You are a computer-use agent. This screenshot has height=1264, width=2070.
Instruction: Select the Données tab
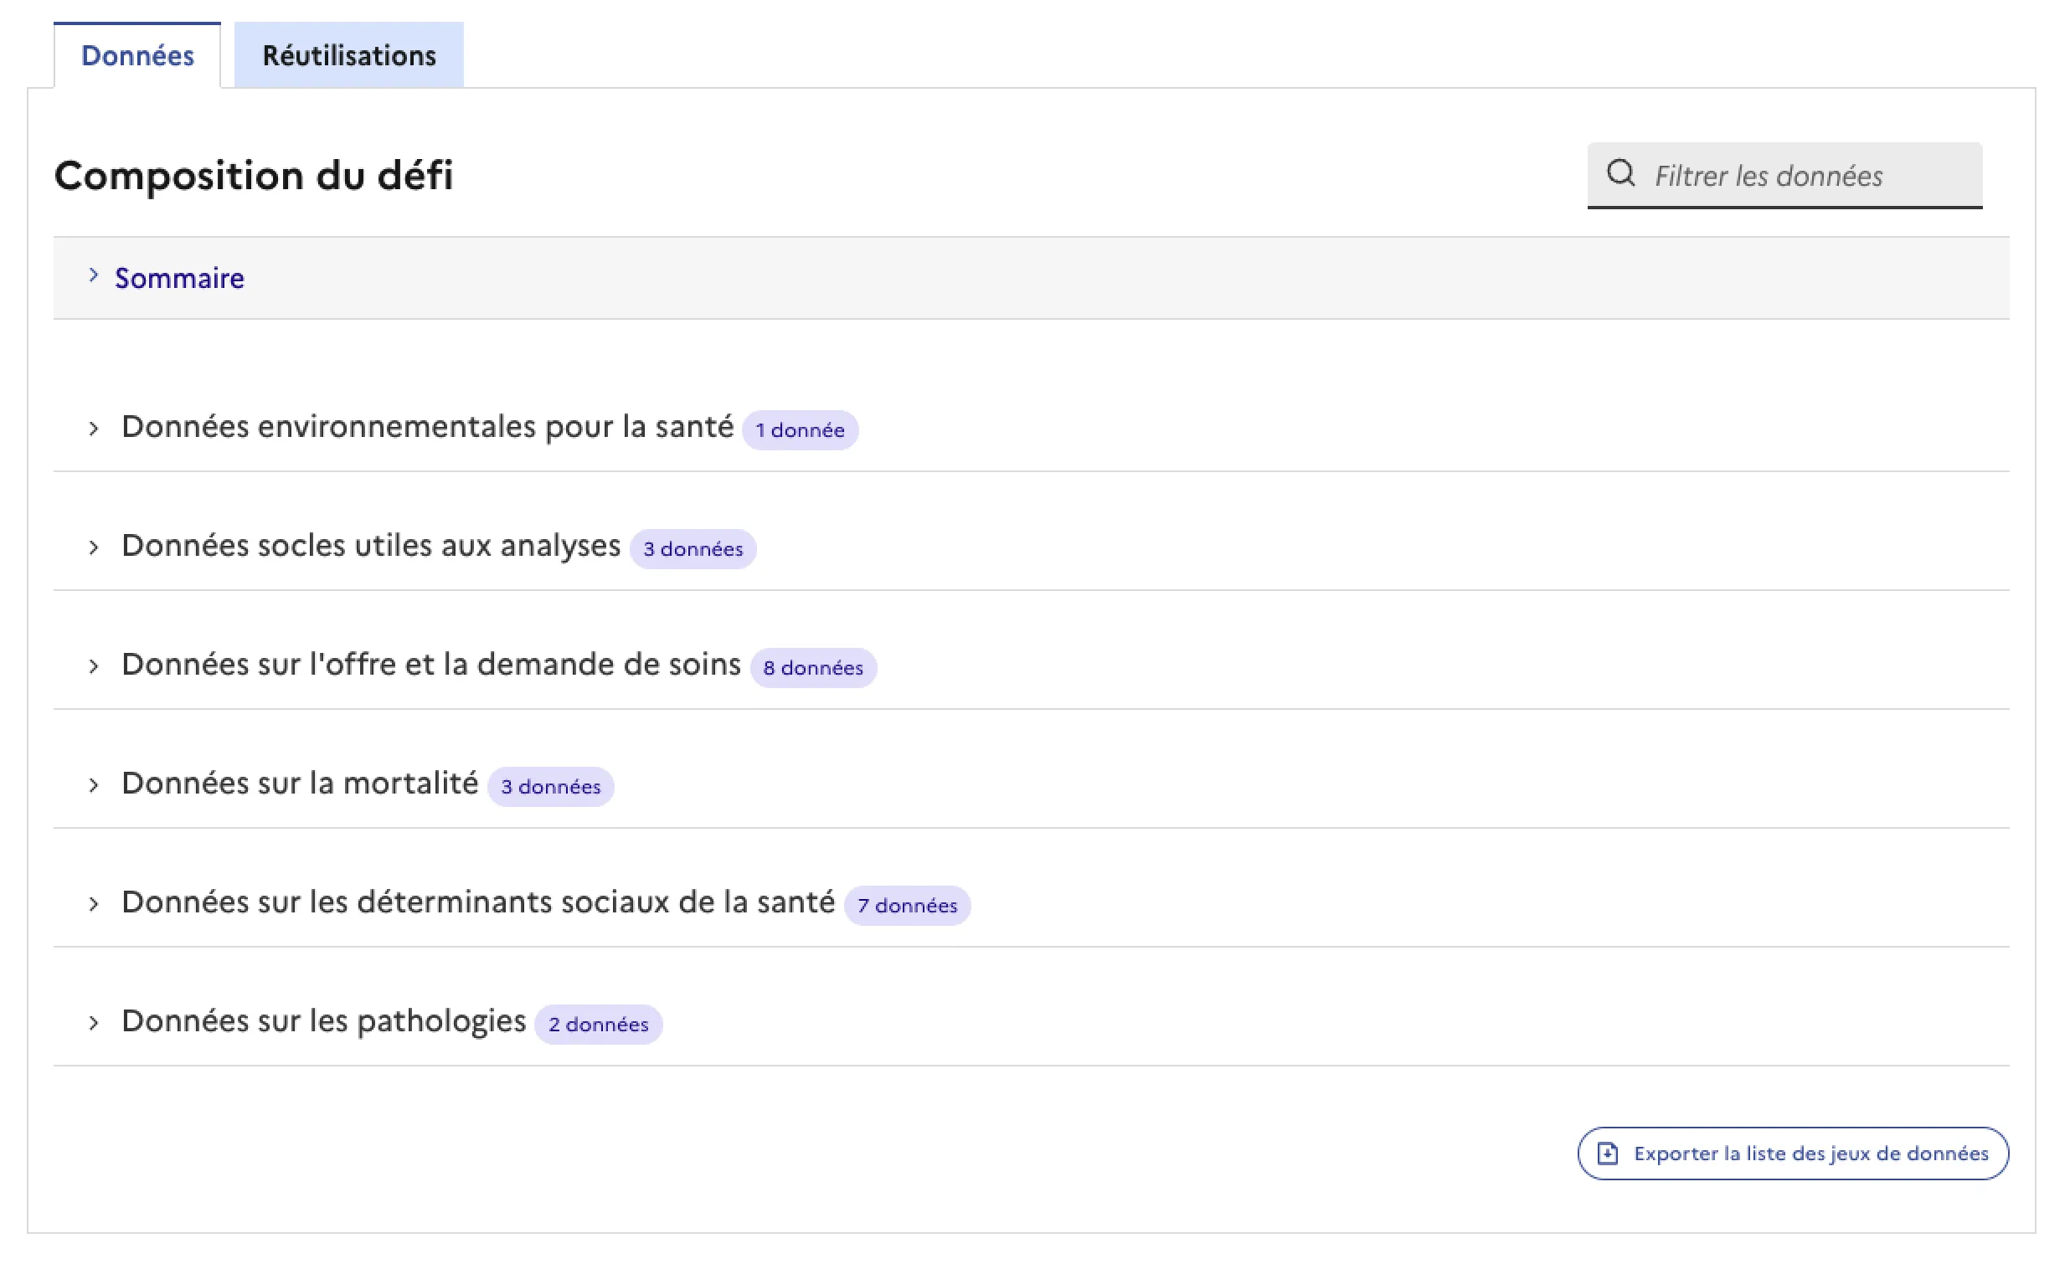point(137,54)
